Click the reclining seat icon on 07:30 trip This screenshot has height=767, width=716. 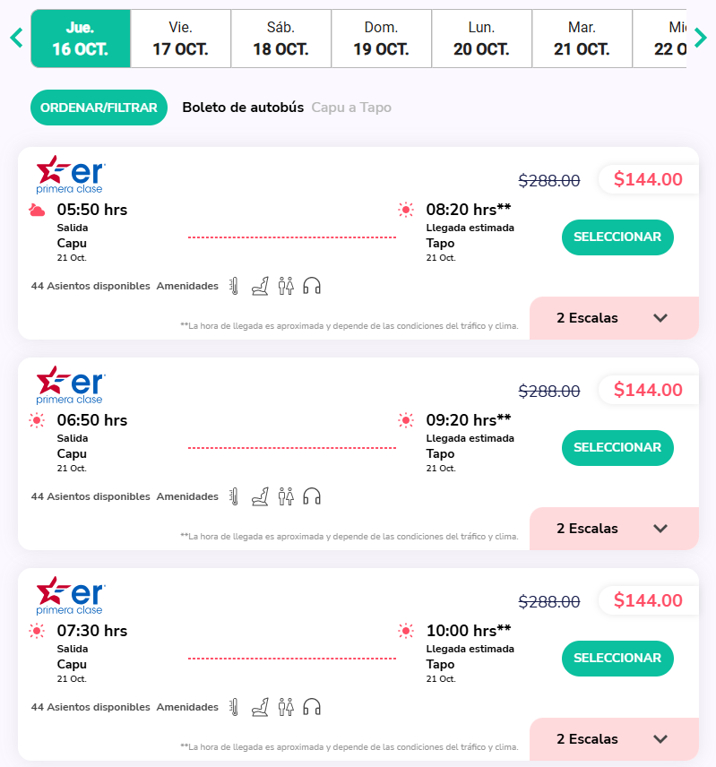point(260,707)
